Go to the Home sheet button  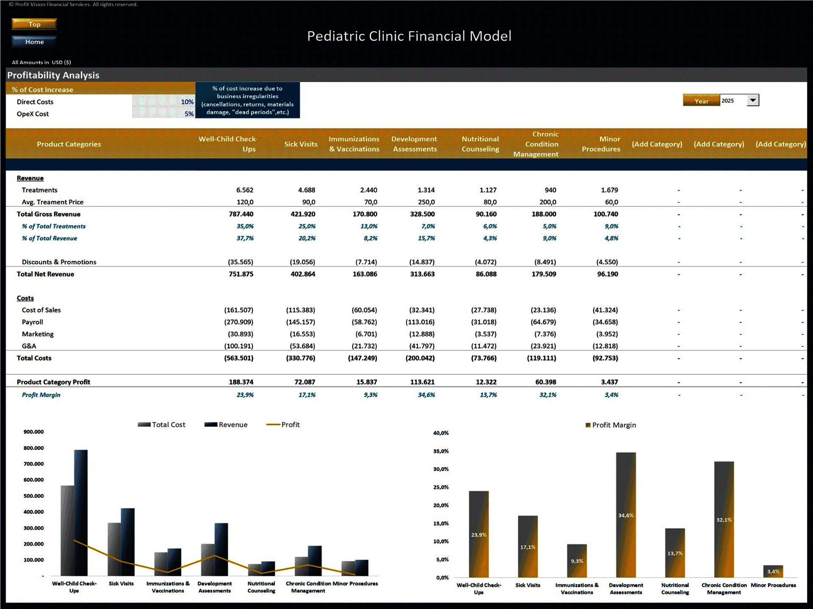(34, 41)
